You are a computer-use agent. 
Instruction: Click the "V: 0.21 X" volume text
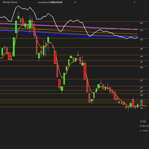click(x=144, y=126)
